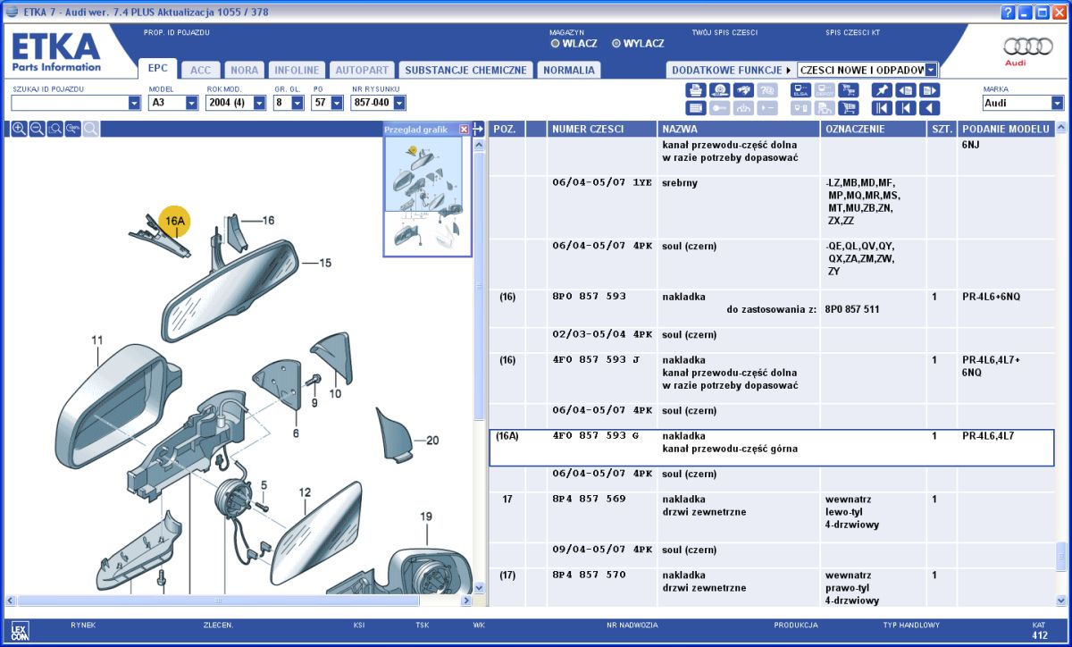Click the Podanie modelu column header
Screen dimensions: 1072x647
point(1006,129)
